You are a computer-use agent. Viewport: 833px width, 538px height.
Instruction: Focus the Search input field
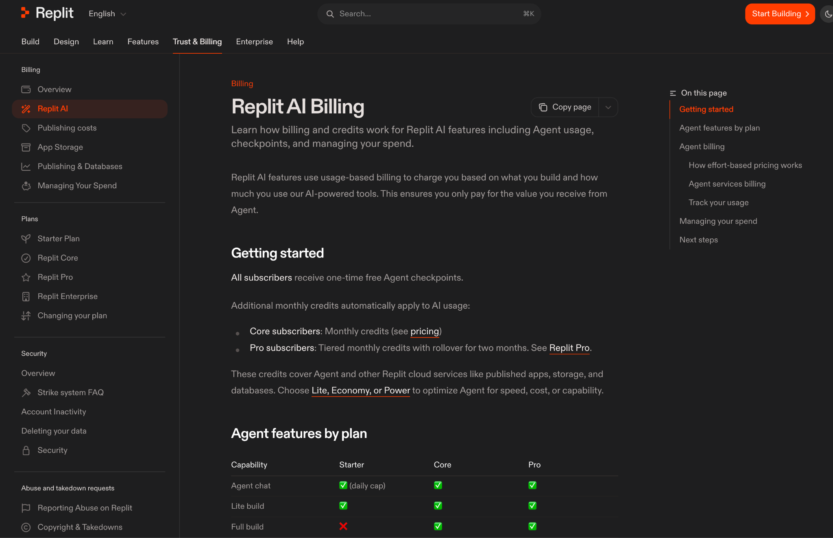(429, 14)
